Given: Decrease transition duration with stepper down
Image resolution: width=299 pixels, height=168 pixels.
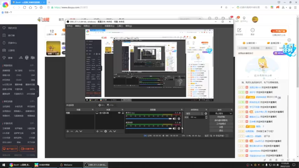Looking at the screenshot, I should point(206,118).
